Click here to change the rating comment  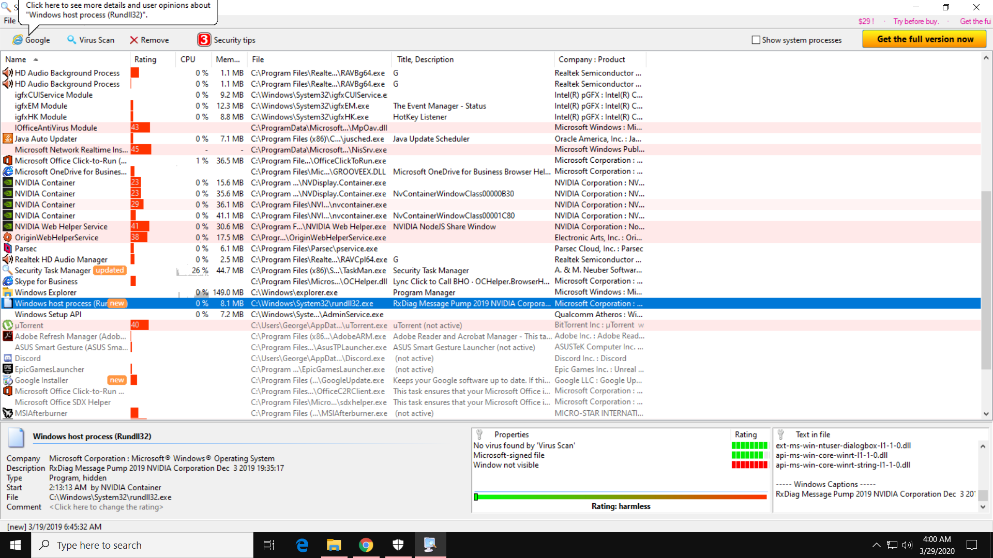point(106,507)
